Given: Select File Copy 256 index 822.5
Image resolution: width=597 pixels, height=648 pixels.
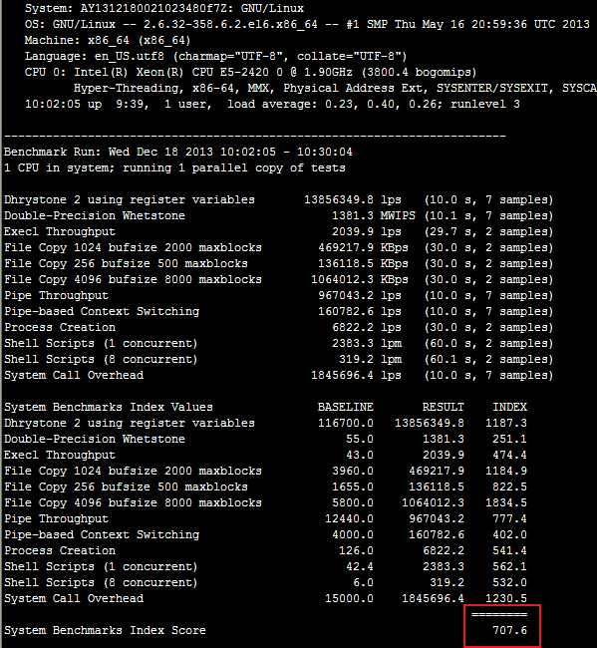Looking at the screenshot, I should point(510,486).
